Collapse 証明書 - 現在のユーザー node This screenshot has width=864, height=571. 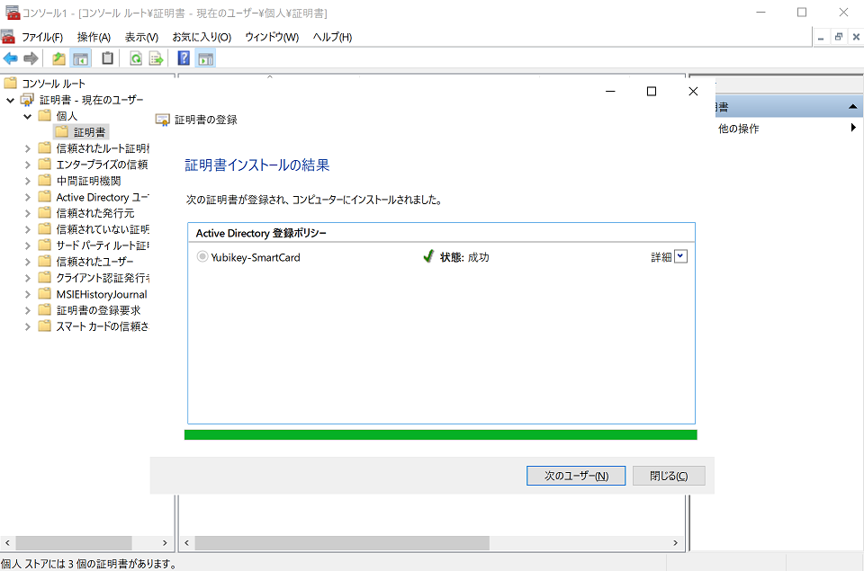click(10, 100)
